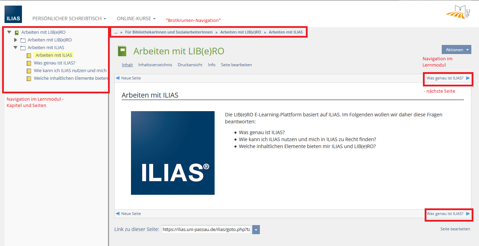Click the top right next-page arrow icon
Screen dimensions: 479x246
(468, 78)
